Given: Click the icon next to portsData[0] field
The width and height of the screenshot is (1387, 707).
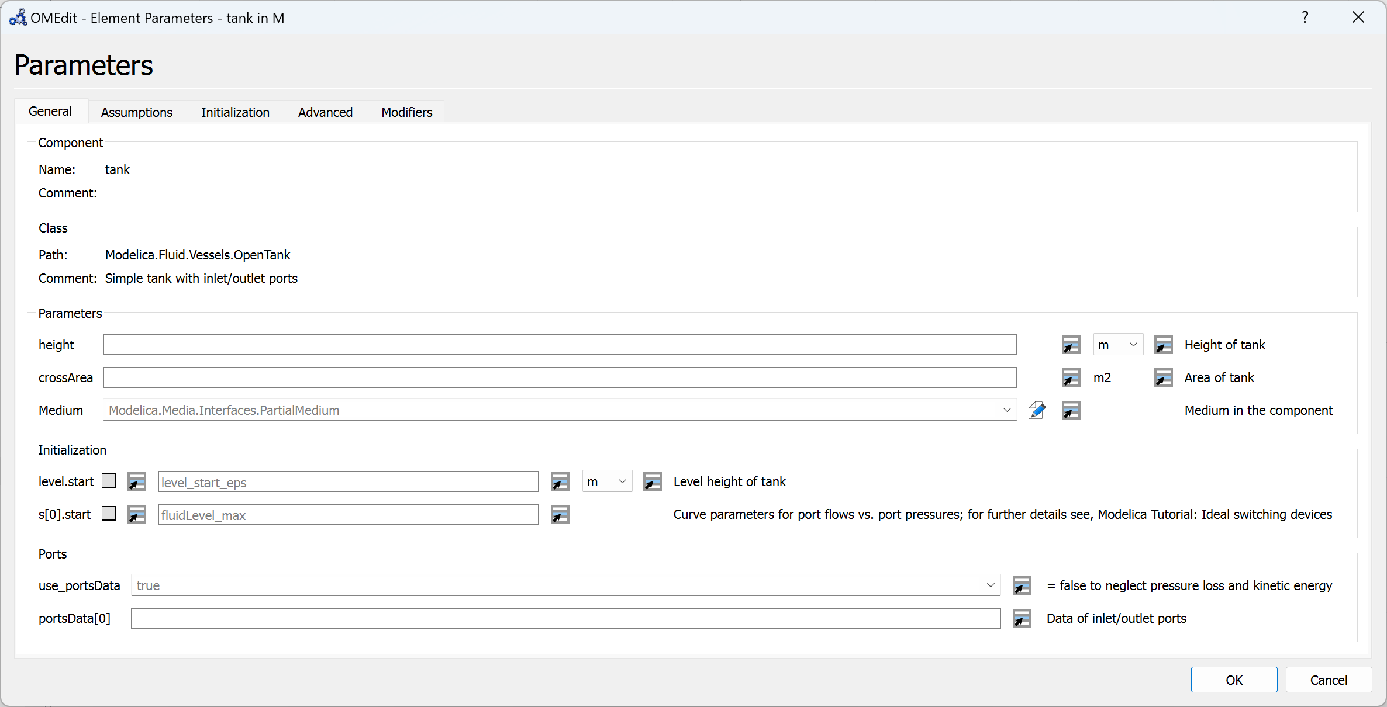Looking at the screenshot, I should [1022, 618].
